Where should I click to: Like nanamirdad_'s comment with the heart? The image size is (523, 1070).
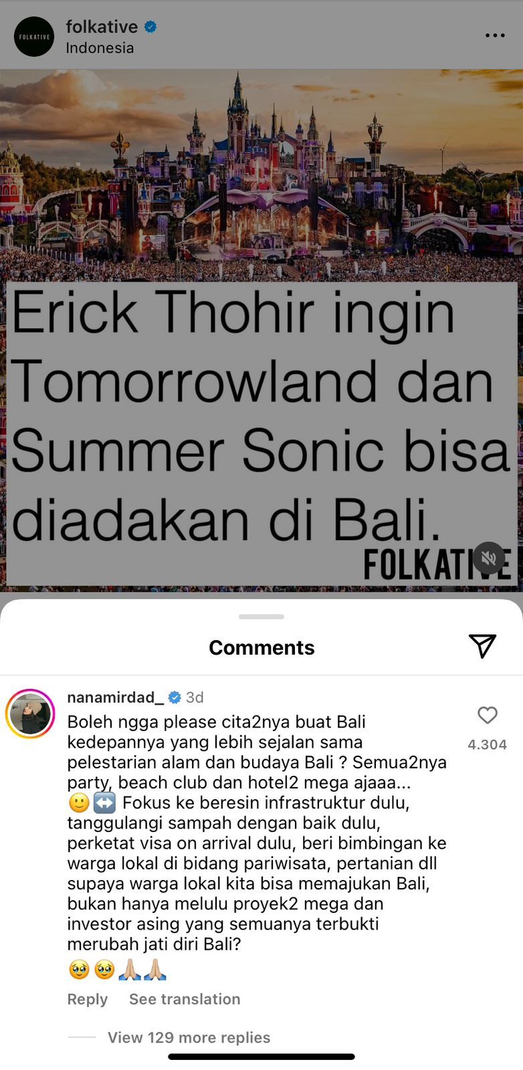coord(488,715)
